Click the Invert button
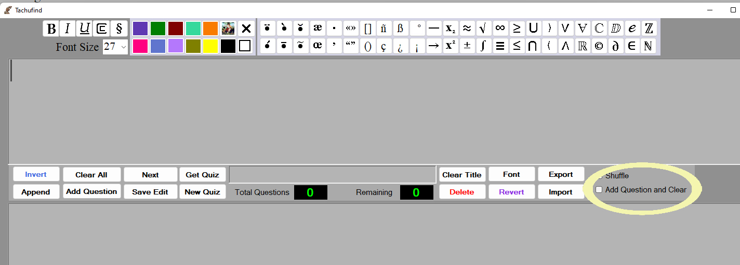Image resolution: width=740 pixels, height=265 pixels. coord(36,174)
